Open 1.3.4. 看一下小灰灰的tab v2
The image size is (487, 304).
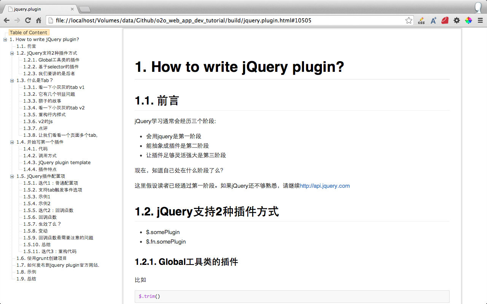pos(54,108)
